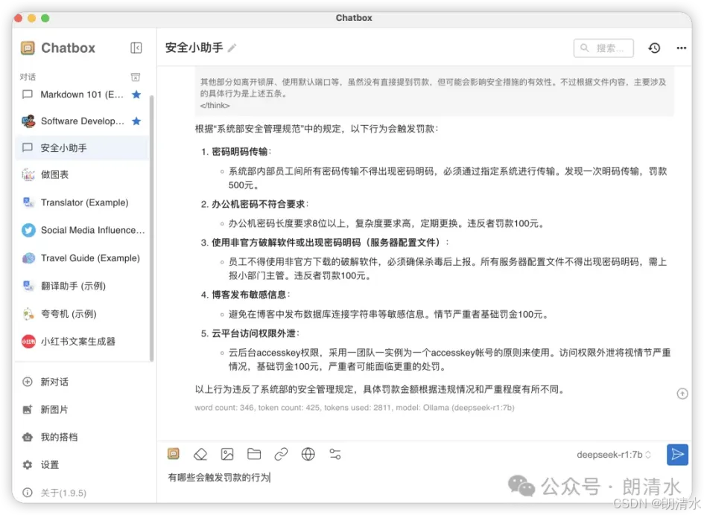Unstar the Markdown 101 conversation
Screen dimensions: 704x515
click(x=136, y=95)
